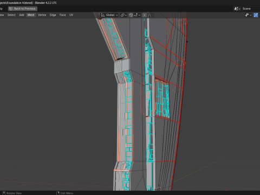Open the proportional editing falloff dropdown
Viewport: 260px width, 195px height.
point(151,15)
